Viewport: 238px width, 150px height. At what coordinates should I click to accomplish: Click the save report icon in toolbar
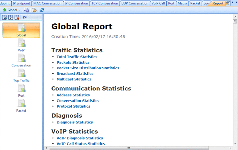pyautogui.click(x=26, y=10)
